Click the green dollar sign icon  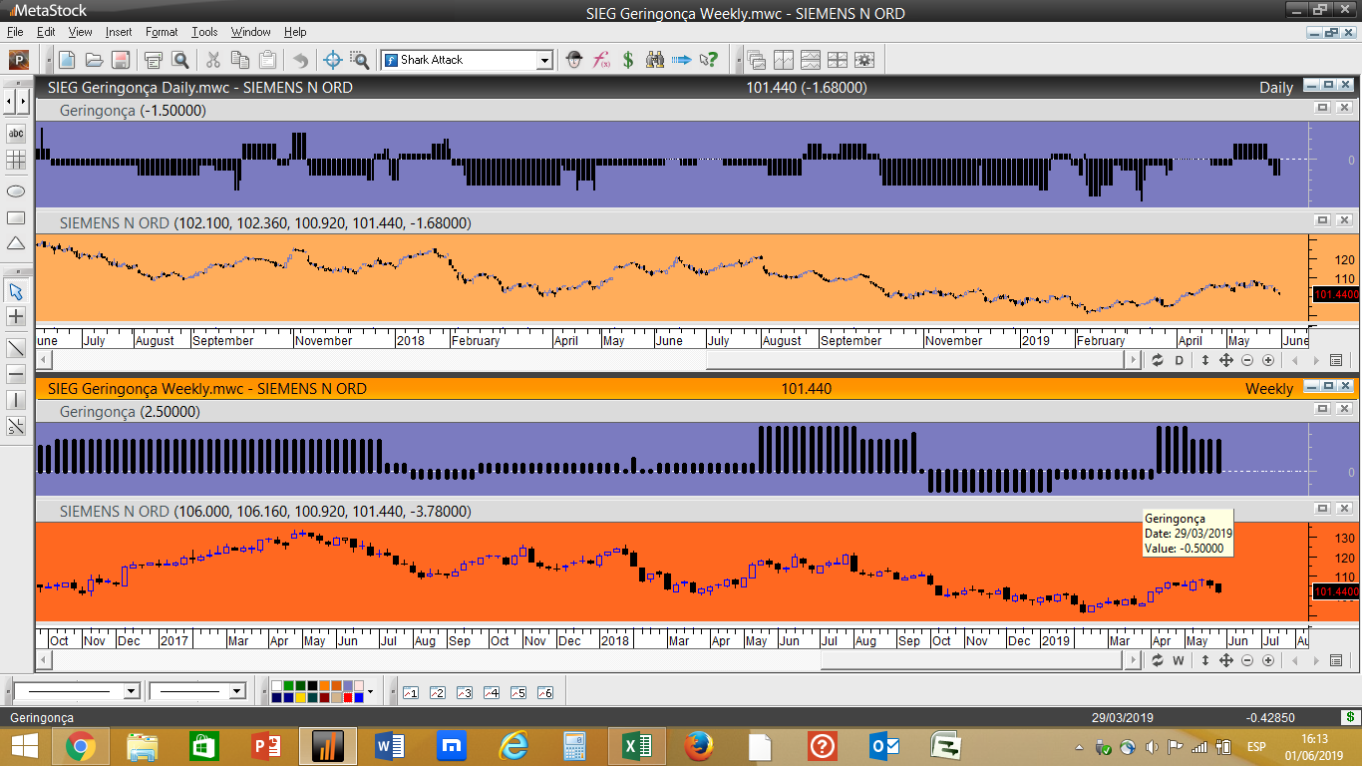(628, 60)
